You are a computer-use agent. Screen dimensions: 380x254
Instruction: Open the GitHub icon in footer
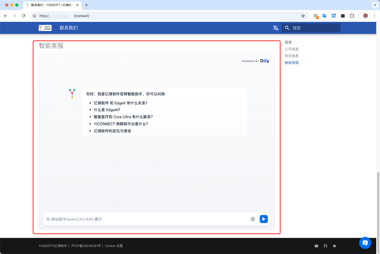click(325, 246)
